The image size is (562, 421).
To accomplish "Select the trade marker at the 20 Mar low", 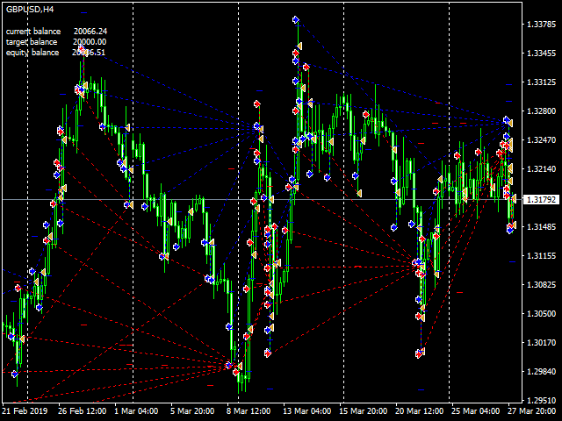I will point(420,353).
